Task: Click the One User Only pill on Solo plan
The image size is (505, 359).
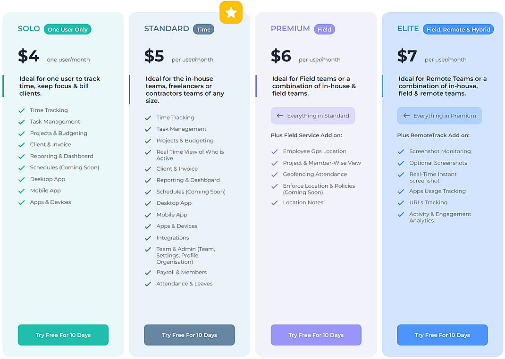Action: [67, 29]
